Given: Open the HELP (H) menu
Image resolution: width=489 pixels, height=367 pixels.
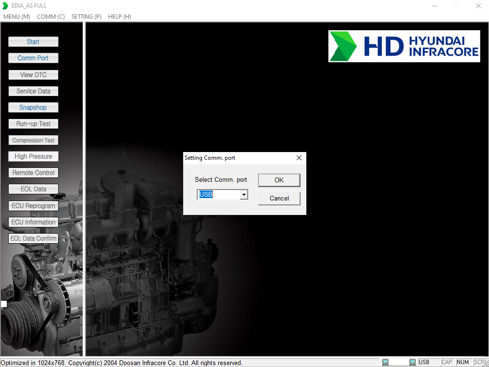Looking at the screenshot, I should (119, 16).
